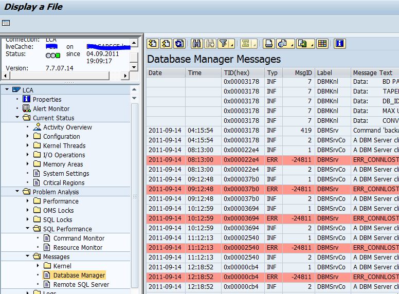
Task: Expand the OMS Locks folder
Action: [27, 210]
